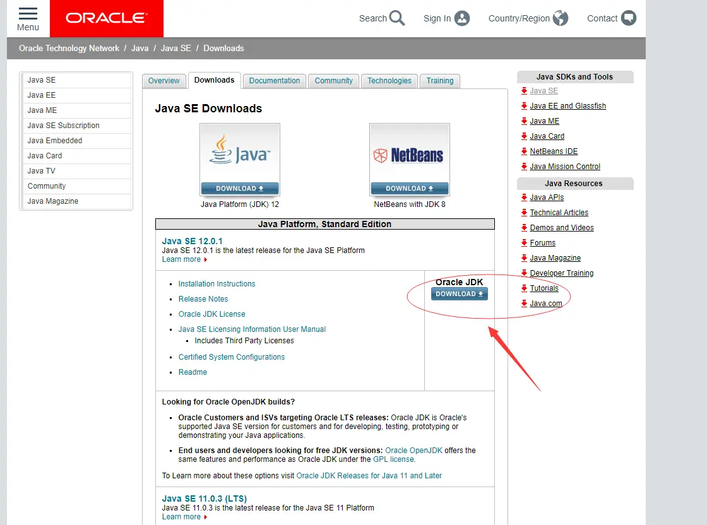The height and width of the screenshot is (525, 707).
Task: Open the Community tab
Action: point(334,81)
